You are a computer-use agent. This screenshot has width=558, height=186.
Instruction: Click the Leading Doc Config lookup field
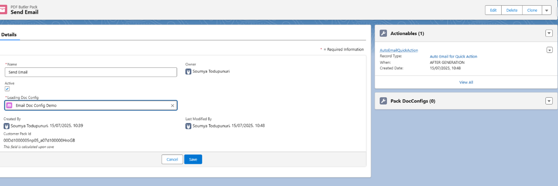pos(91,105)
